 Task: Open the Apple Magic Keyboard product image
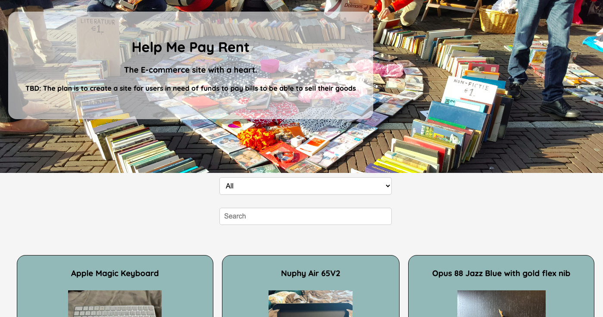coord(115,304)
